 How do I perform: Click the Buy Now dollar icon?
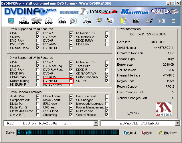click(161, 133)
